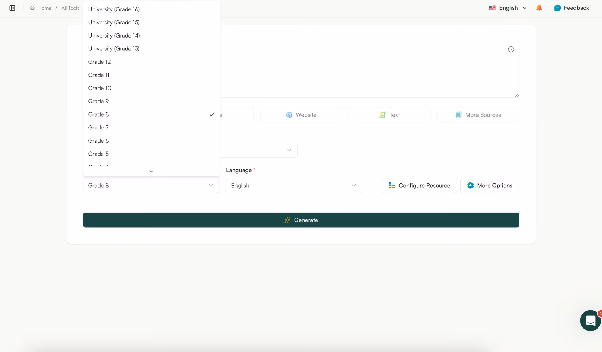Open the Language dropdown showing English
This screenshot has height=352, width=602.
coord(294,185)
